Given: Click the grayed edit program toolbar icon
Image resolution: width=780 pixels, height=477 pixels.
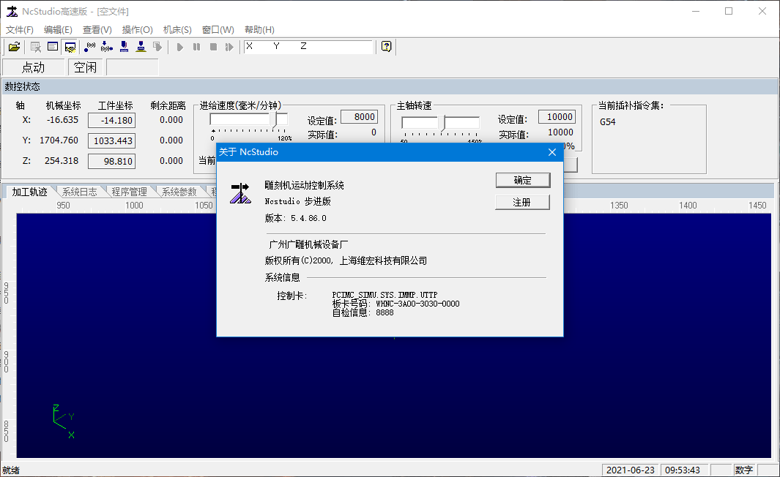Looking at the screenshot, I should [x=35, y=47].
